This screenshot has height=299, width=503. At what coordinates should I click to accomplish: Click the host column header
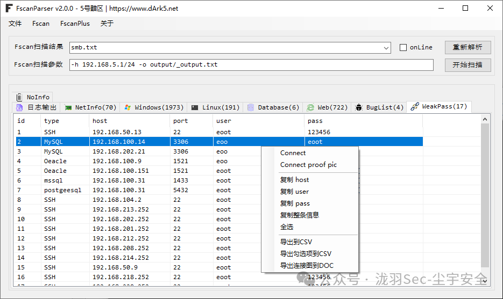pyautogui.click(x=129, y=121)
